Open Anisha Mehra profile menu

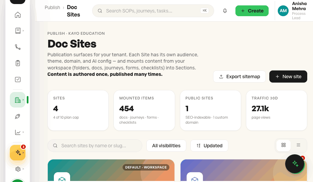click(x=292, y=11)
